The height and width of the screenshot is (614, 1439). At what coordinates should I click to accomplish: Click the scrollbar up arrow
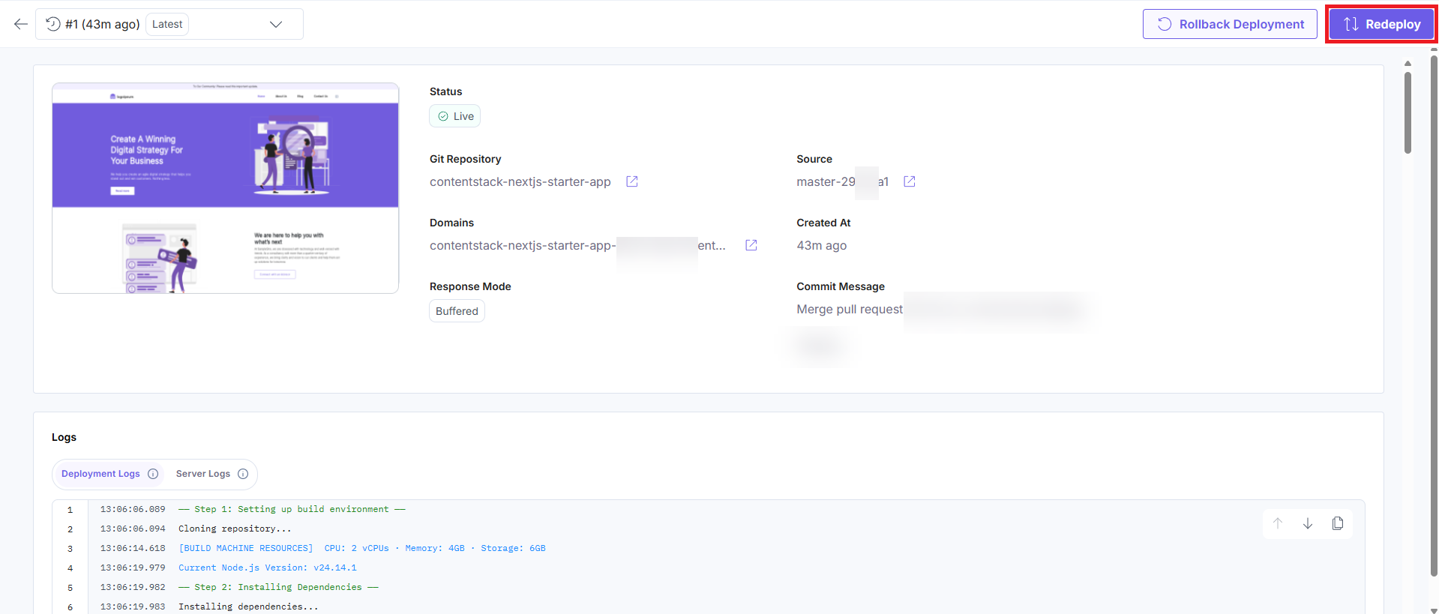click(x=1408, y=63)
